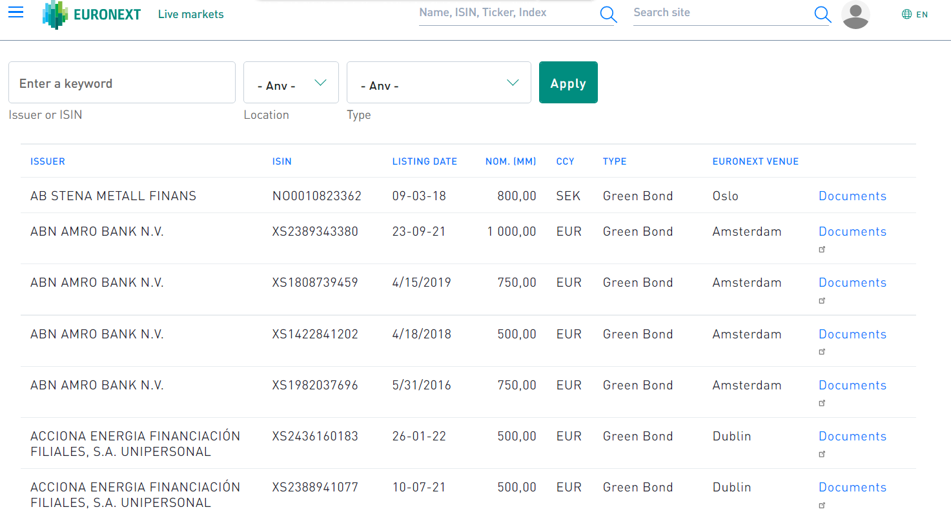
Task: Open the Type dropdown
Action: pos(439,82)
